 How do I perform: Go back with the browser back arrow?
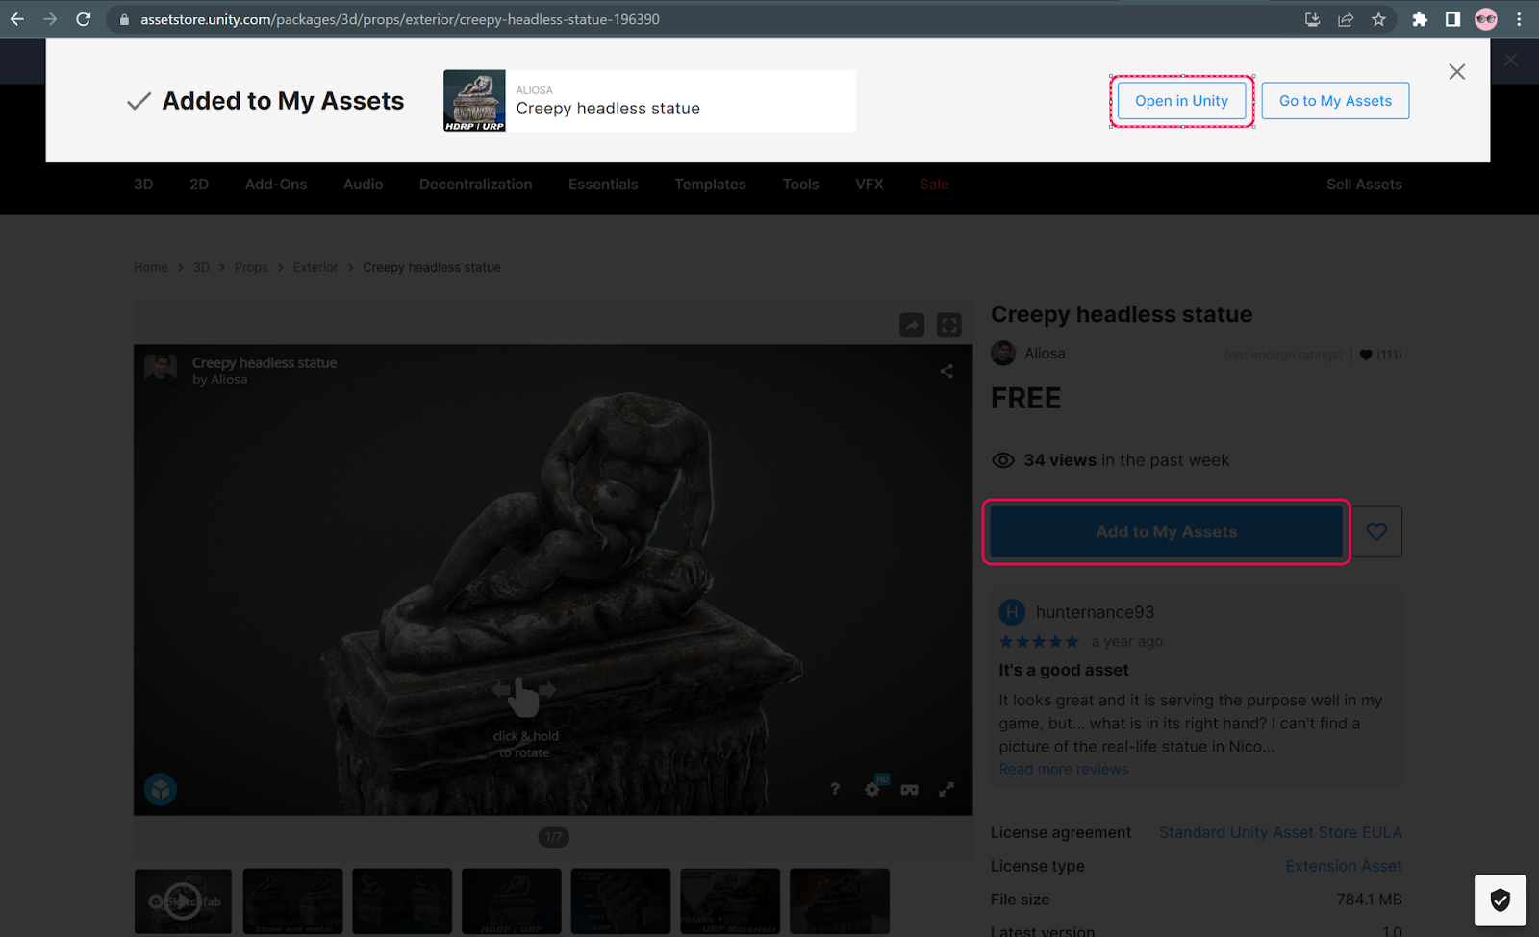[x=17, y=19]
